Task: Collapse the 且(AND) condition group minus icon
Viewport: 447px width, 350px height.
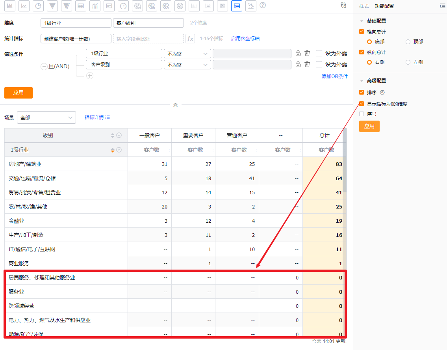Action: tap(44, 67)
